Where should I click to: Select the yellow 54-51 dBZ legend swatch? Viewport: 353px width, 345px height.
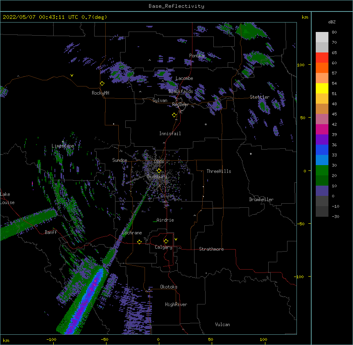point(322,88)
